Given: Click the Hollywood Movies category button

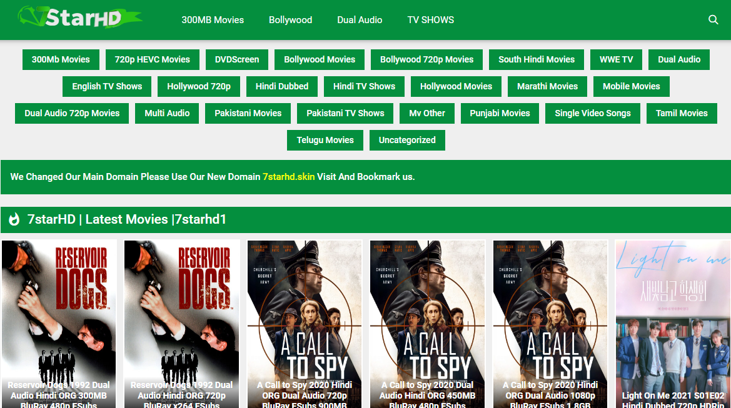Looking at the screenshot, I should click(456, 87).
